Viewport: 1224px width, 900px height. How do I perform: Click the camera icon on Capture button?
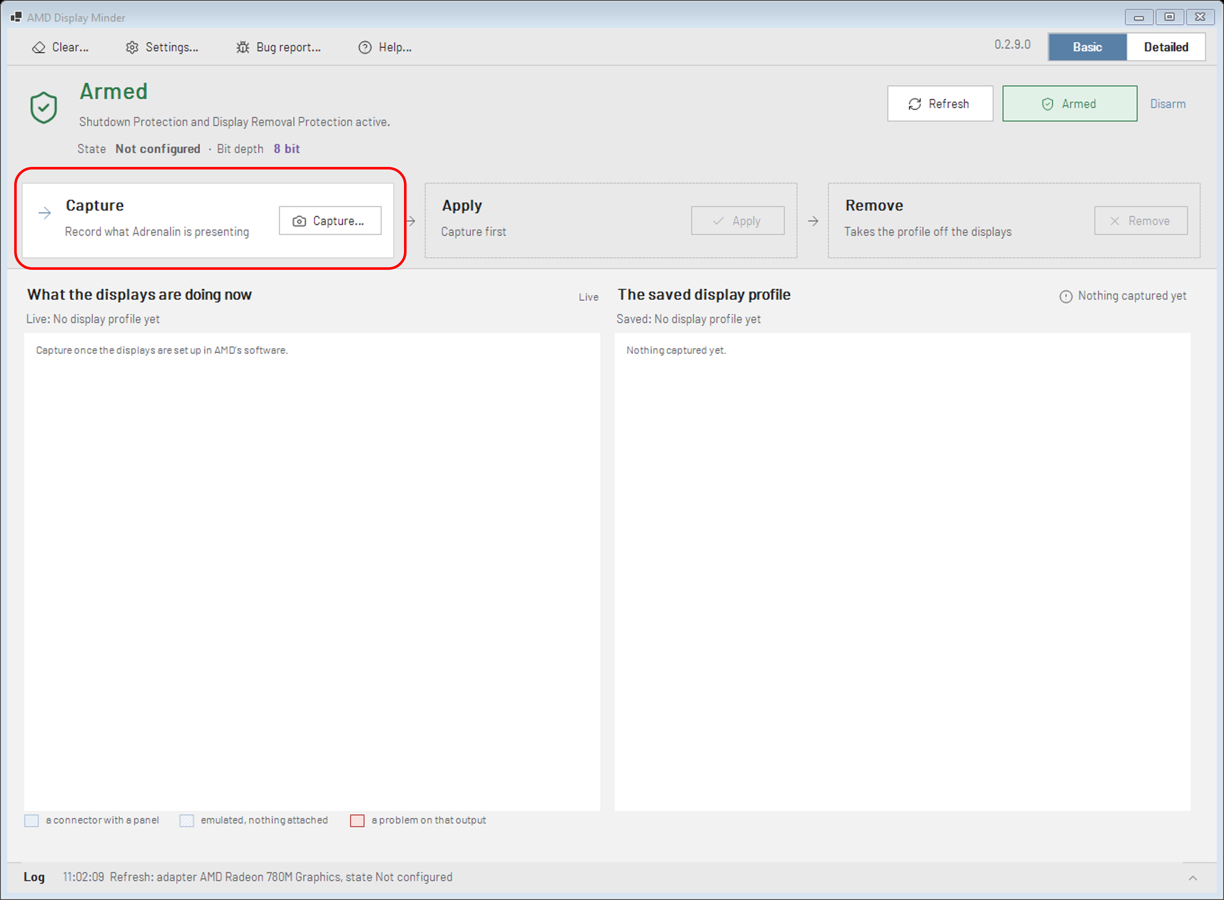[x=299, y=221]
